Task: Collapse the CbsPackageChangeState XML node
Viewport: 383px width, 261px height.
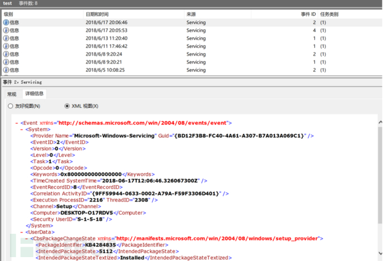Action: (x=28, y=238)
